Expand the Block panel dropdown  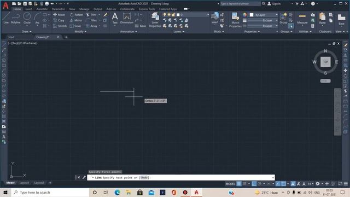(219, 32)
